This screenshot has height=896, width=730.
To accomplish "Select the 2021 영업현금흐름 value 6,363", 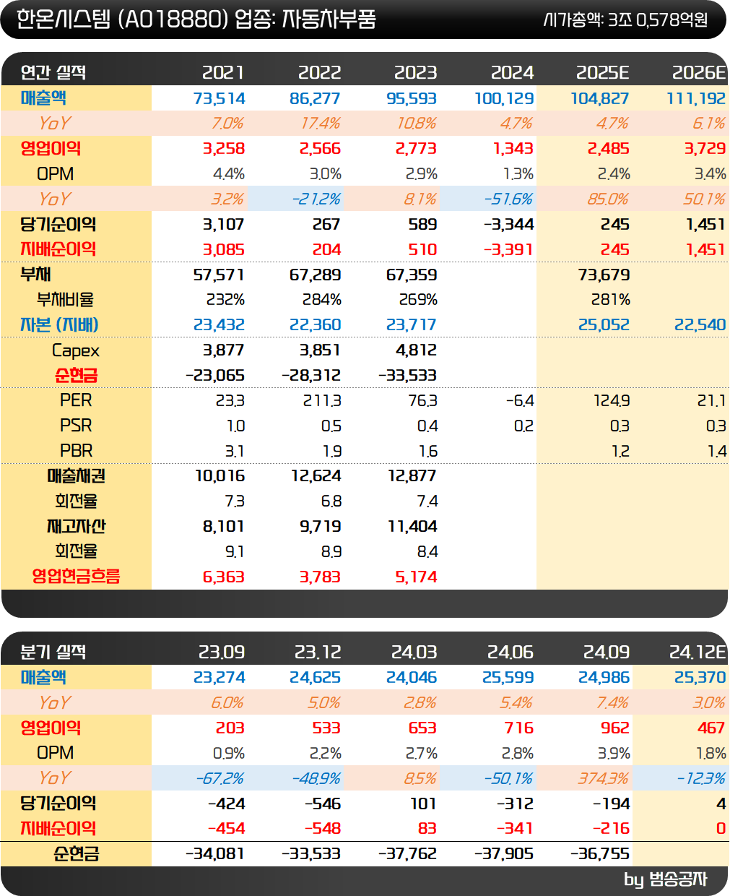I will tap(224, 577).
